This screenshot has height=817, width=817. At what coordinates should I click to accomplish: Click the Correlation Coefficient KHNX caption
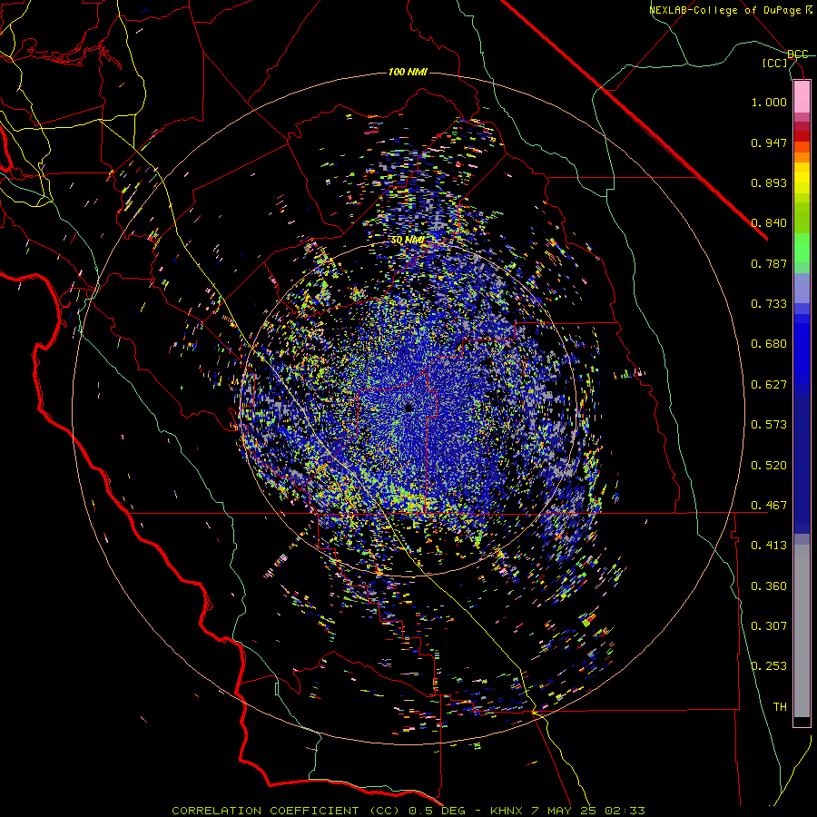408,811
